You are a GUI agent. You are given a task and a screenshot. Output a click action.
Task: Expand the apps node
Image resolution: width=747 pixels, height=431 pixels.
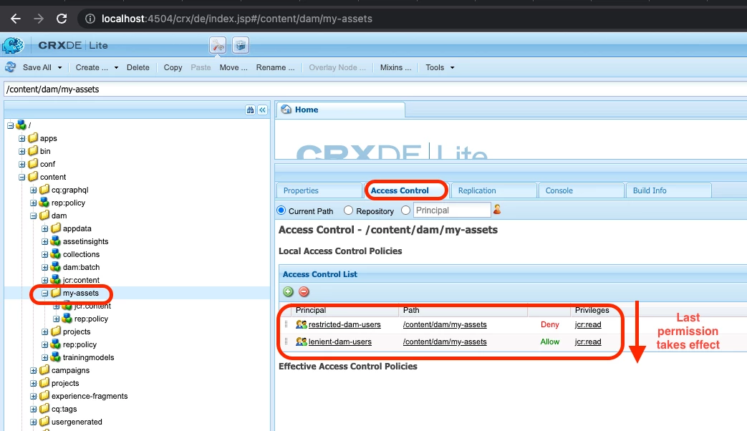pos(22,139)
